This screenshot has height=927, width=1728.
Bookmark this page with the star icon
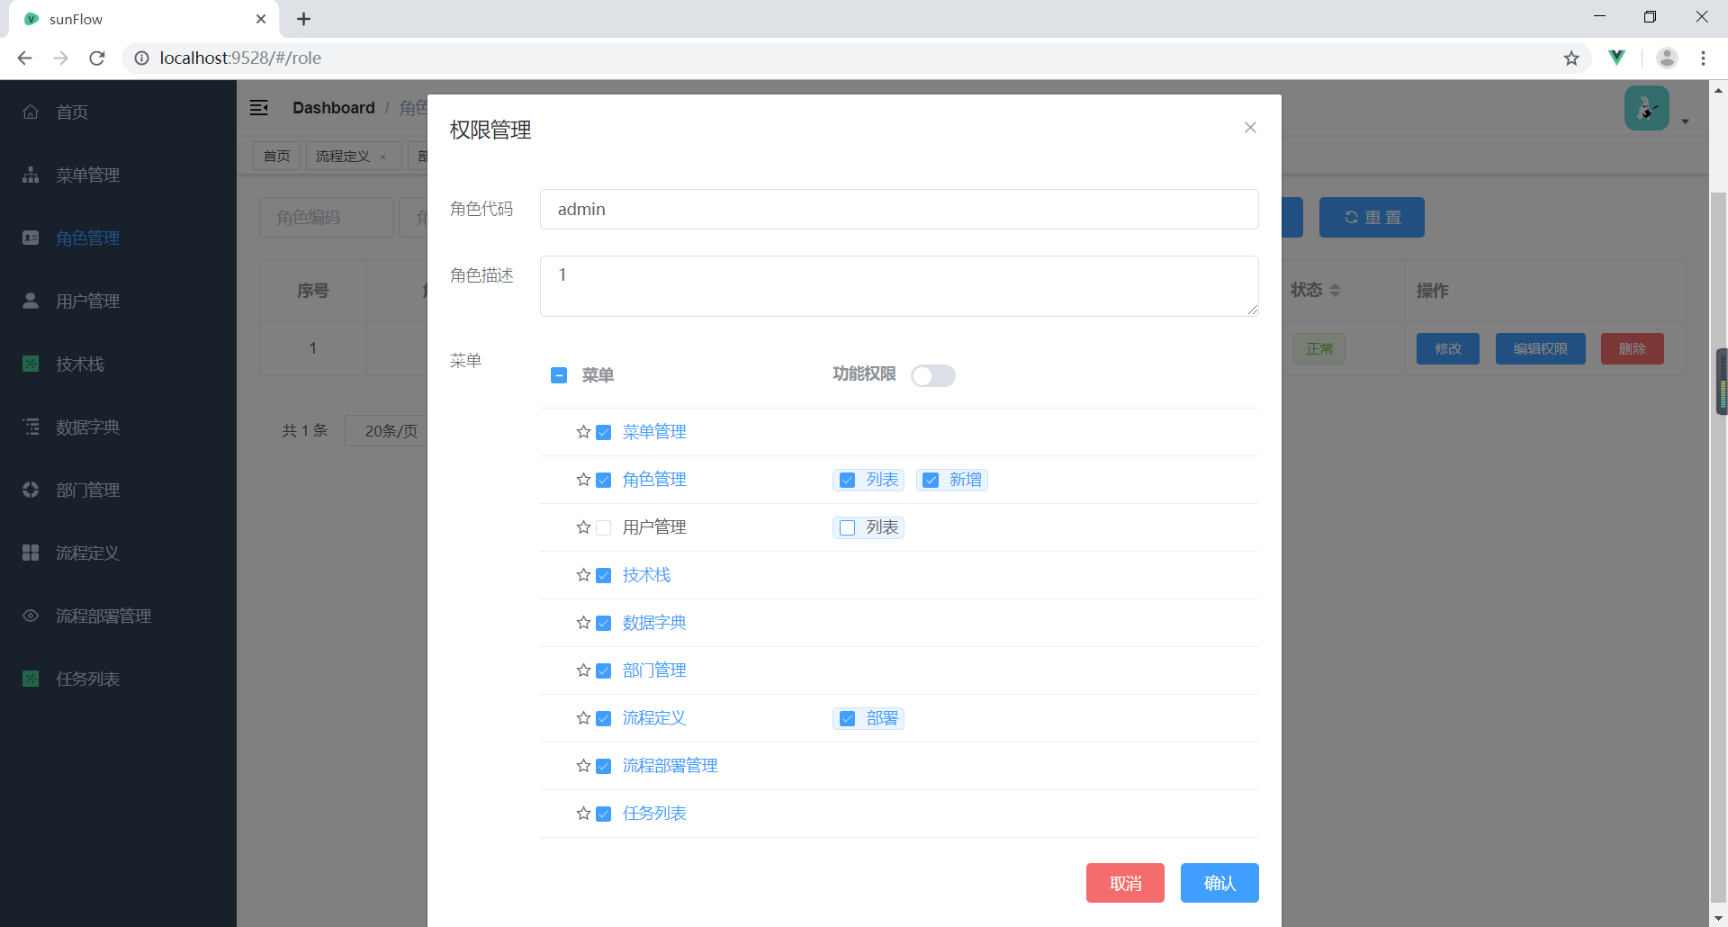(x=1571, y=58)
